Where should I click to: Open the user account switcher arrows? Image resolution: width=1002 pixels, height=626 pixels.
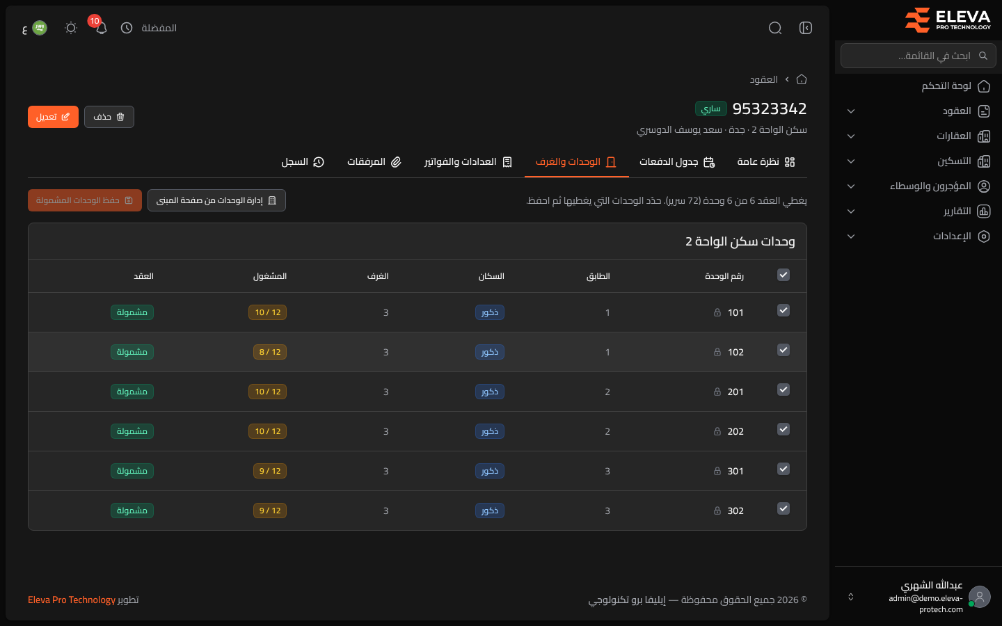(850, 597)
